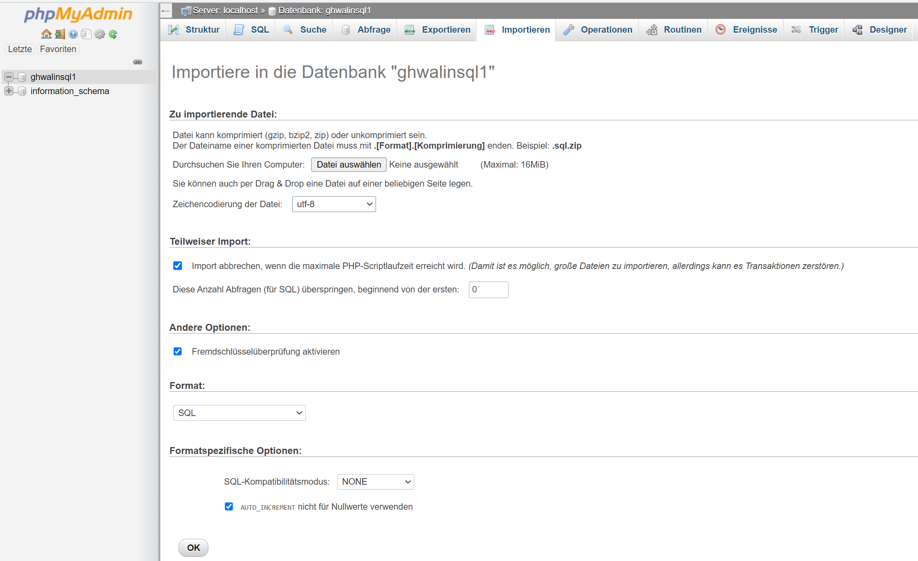Viewport: 918px width, 561px height.
Task: Log out using the door exit icon
Action: point(60,34)
